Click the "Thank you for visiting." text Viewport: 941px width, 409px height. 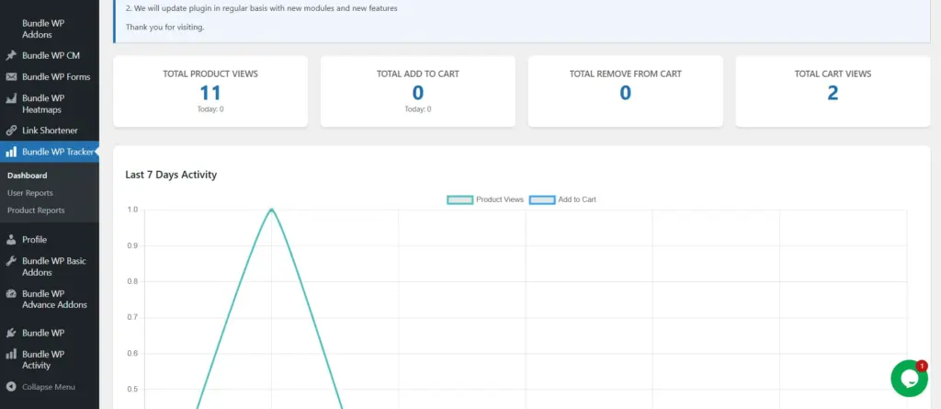(165, 27)
